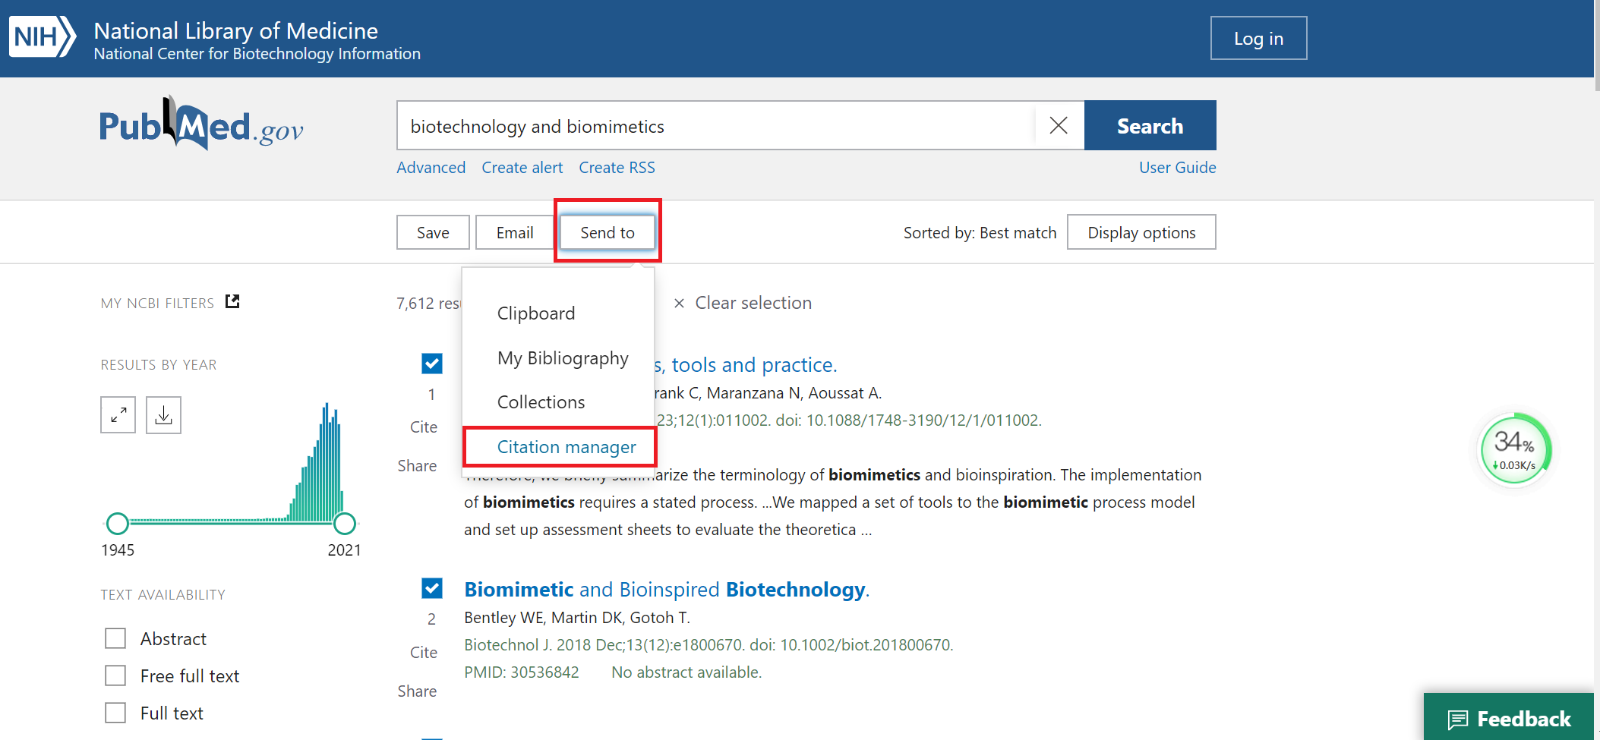Click the Create alert link
The height and width of the screenshot is (740, 1600).
tap(522, 168)
